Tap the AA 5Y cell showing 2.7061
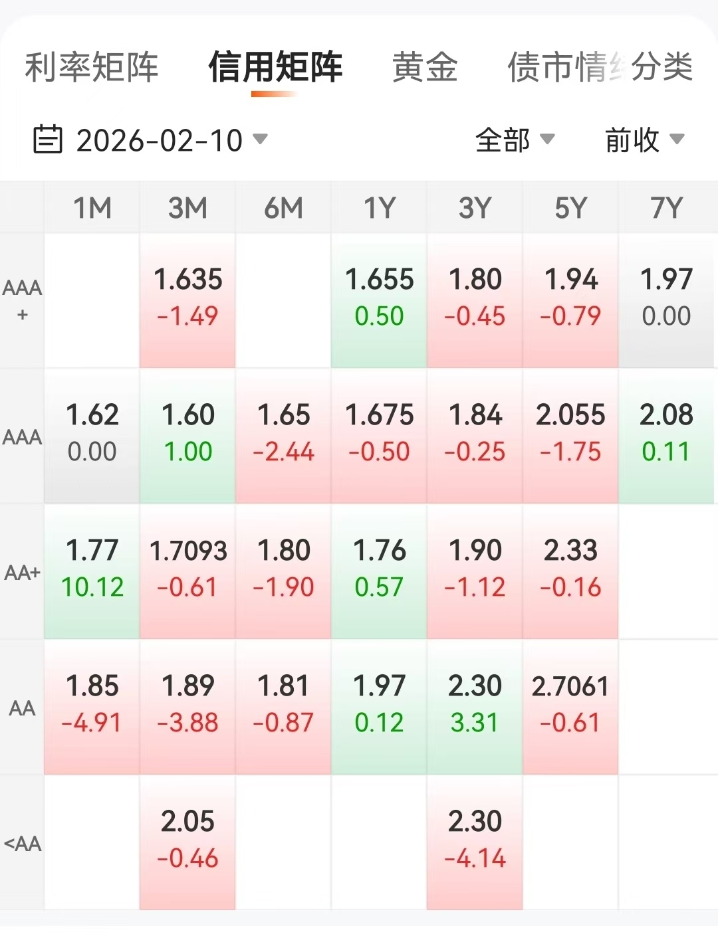The width and height of the screenshot is (718, 942). [570, 706]
